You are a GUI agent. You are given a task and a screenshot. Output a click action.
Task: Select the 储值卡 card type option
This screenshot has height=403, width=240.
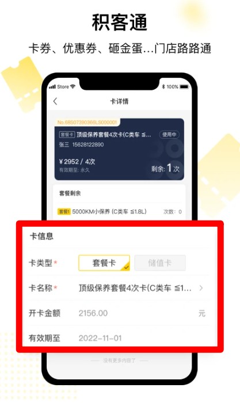click(160, 263)
